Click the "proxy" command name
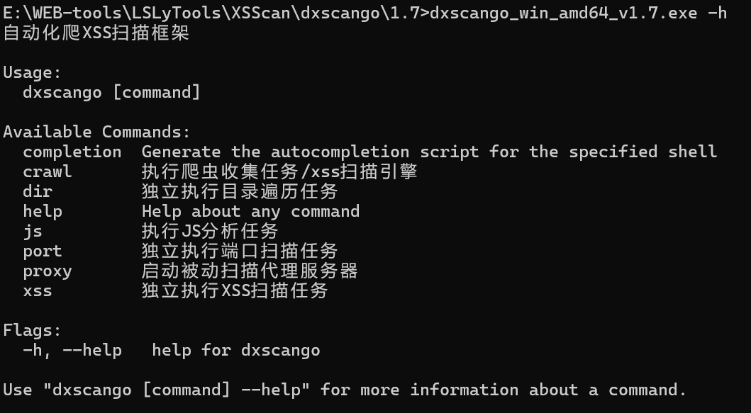Screen dimensions: 751x413 tap(48, 271)
